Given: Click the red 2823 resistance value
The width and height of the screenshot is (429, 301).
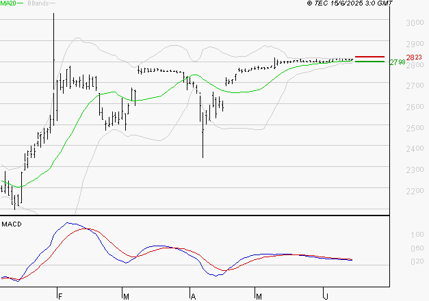Looking at the screenshot, I should click(x=414, y=57).
